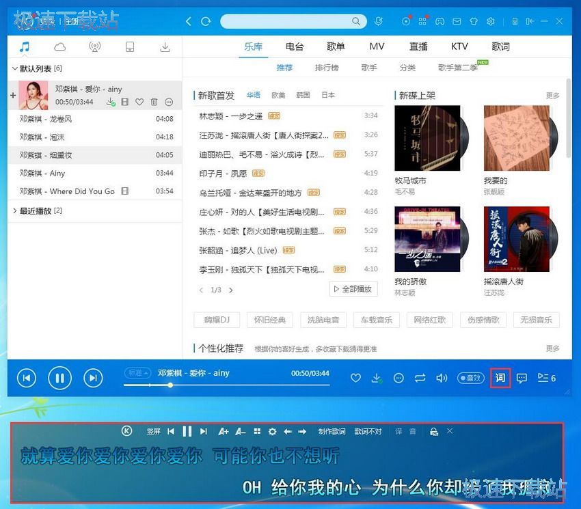Open the apps grid icon
Screen dimensions: 581x509
422,21
